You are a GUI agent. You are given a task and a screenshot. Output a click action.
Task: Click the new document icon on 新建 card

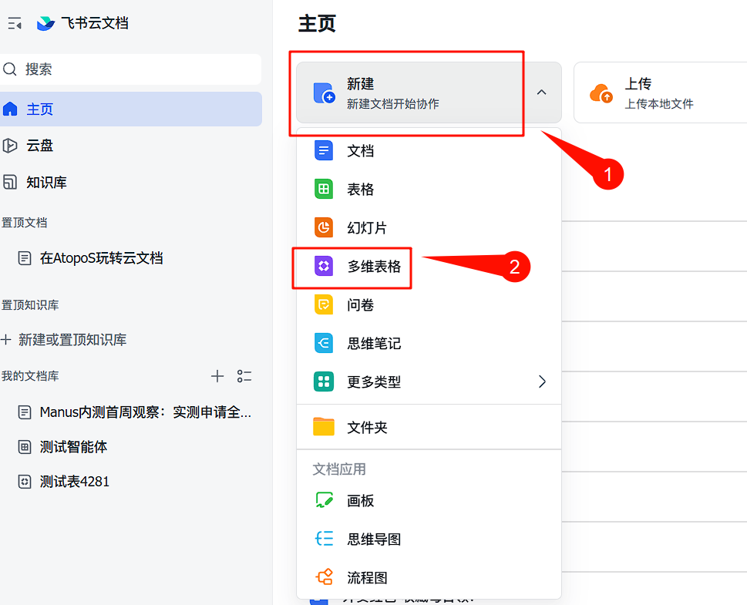coord(324,93)
